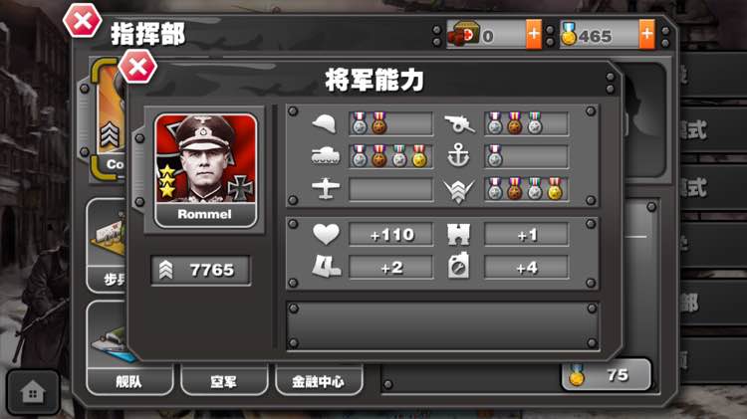Open the 舰队 fleet tab
The image size is (747, 419).
(x=129, y=381)
